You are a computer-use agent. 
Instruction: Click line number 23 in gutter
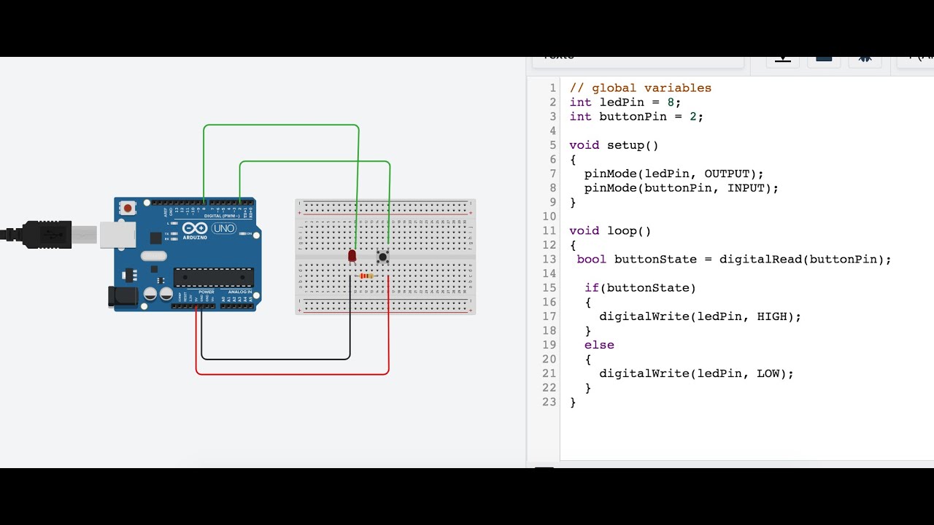pos(549,402)
